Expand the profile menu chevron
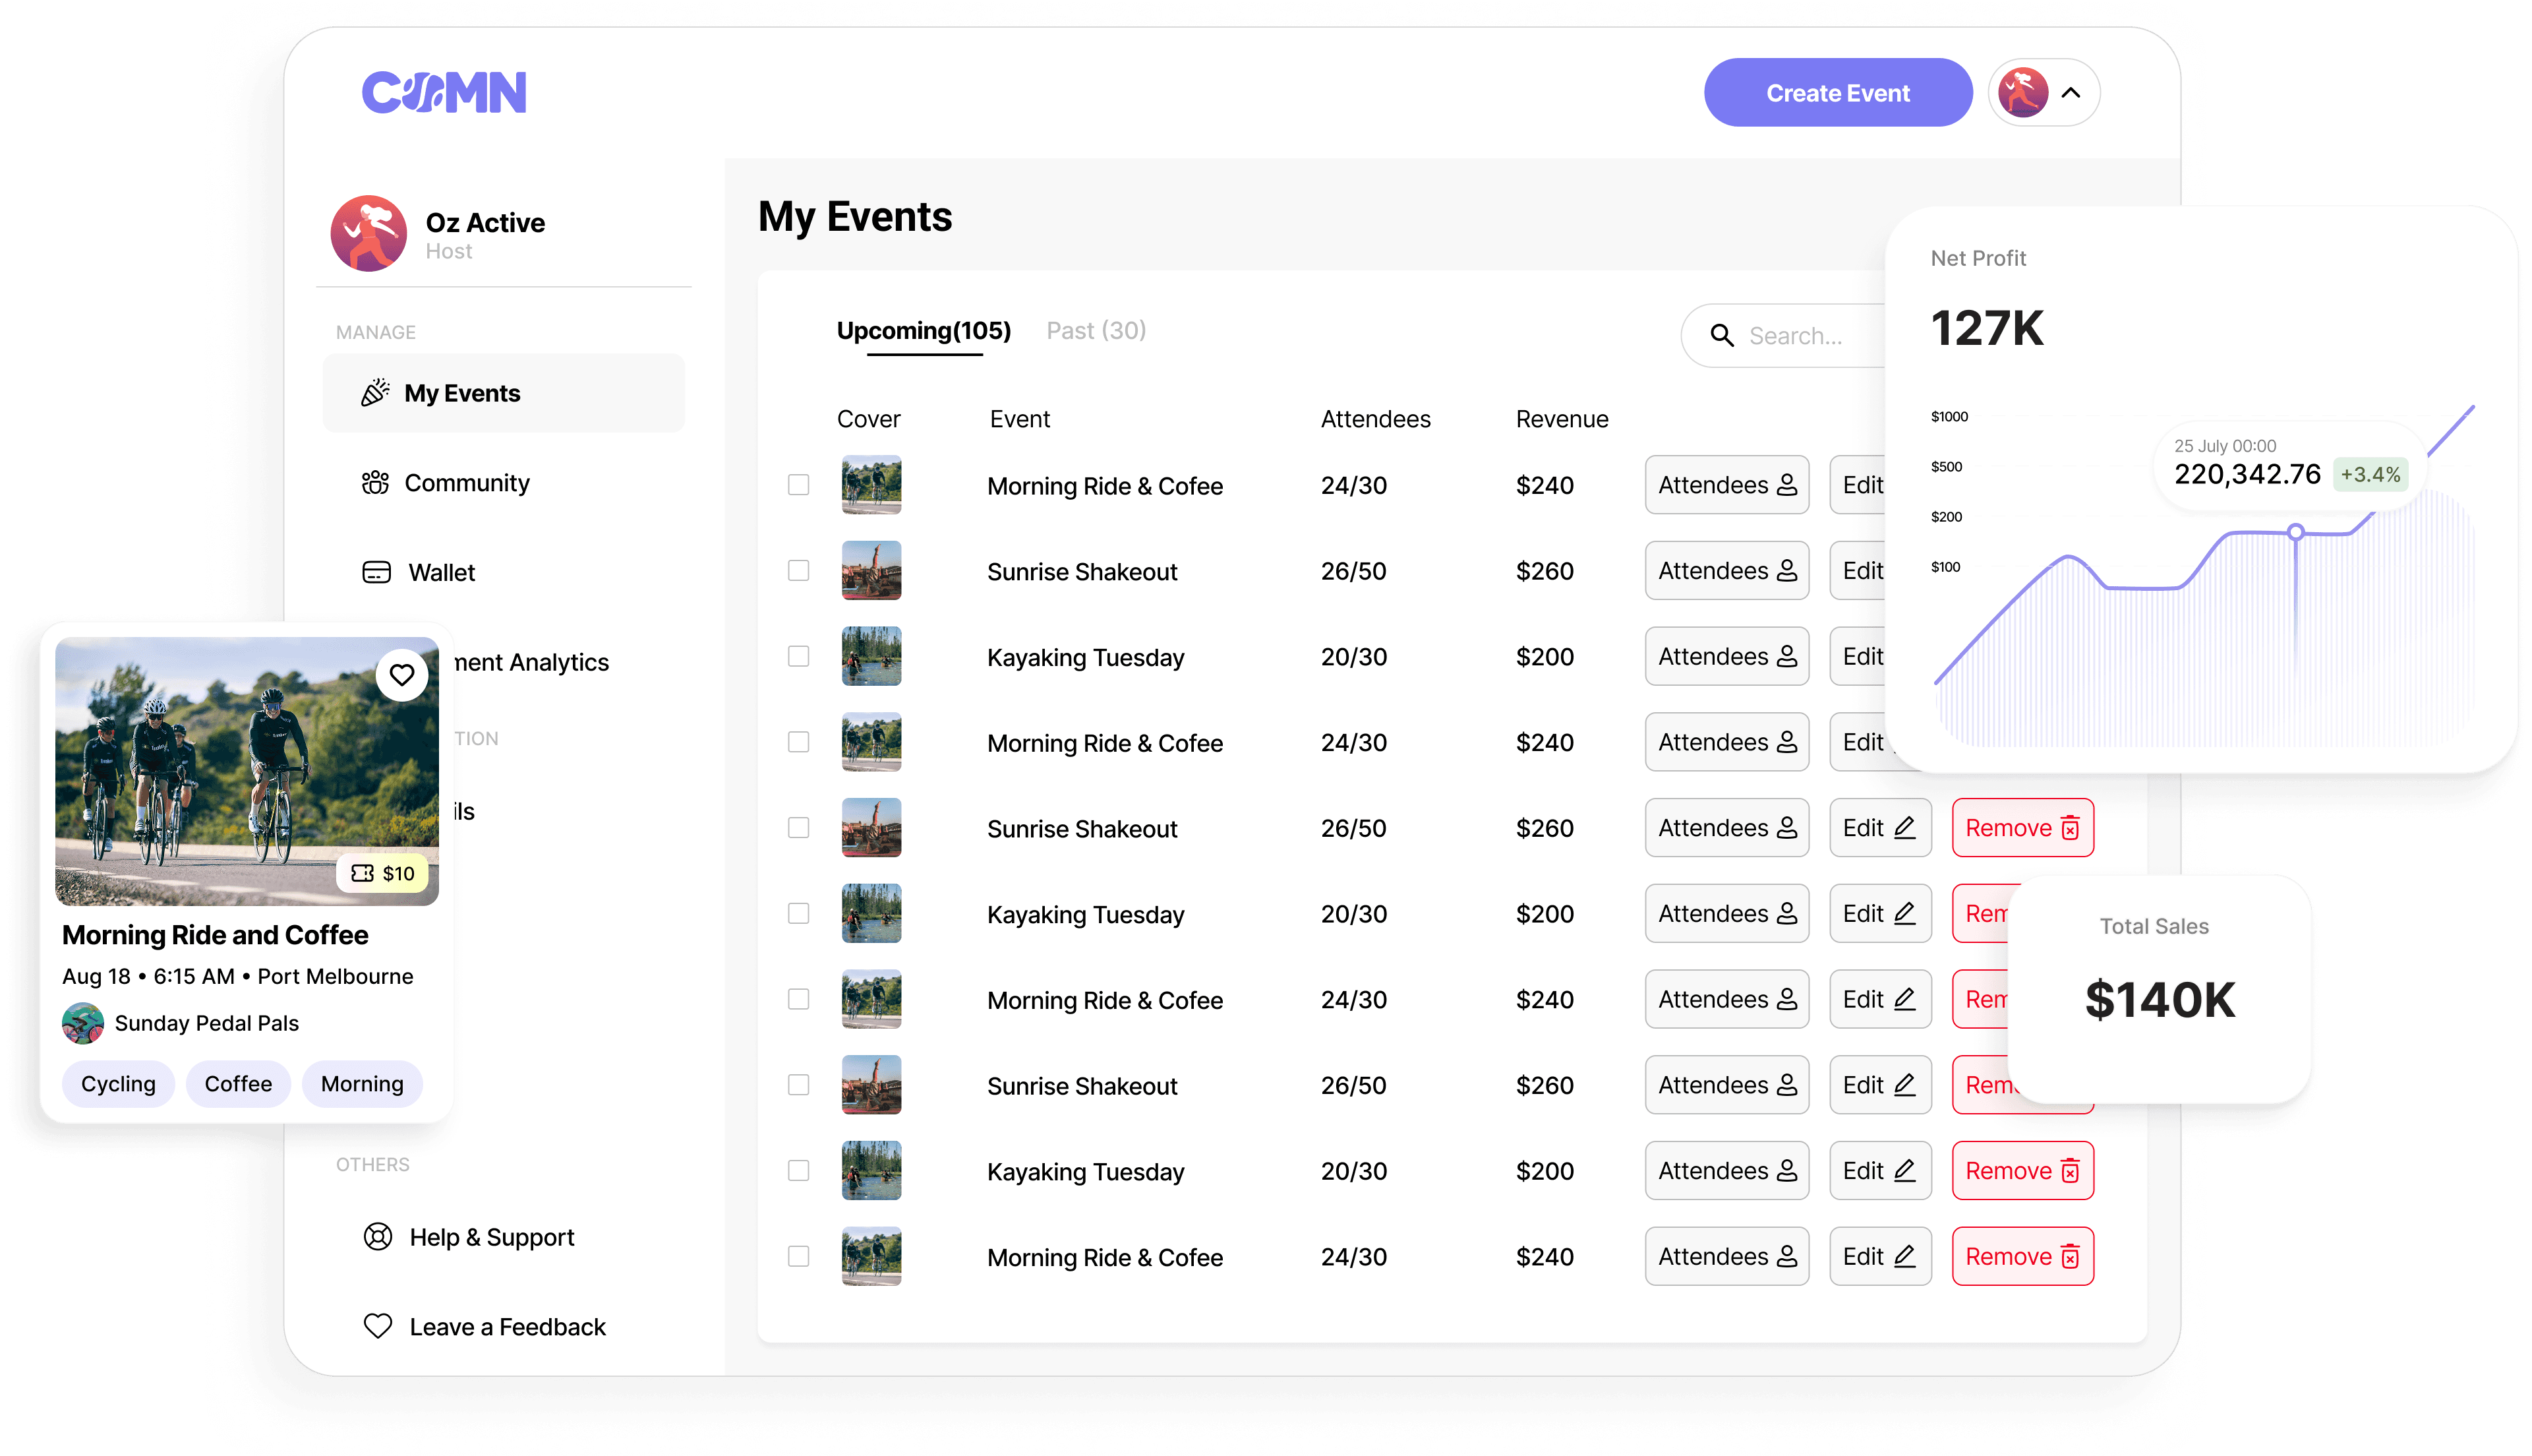 2070,93
